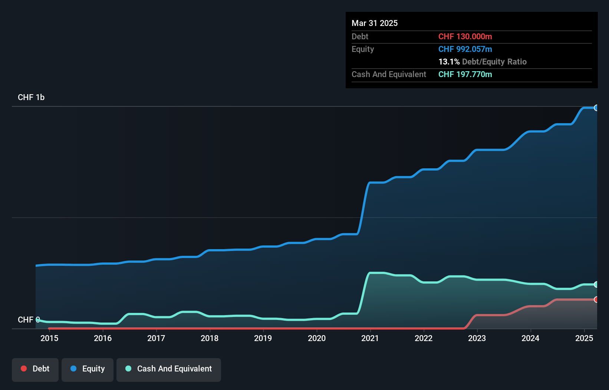The height and width of the screenshot is (390, 609).
Task: Select the red Debt endpoint marker circle
Action: pos(596,299)
